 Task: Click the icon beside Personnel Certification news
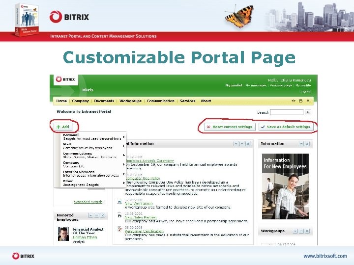119,229
